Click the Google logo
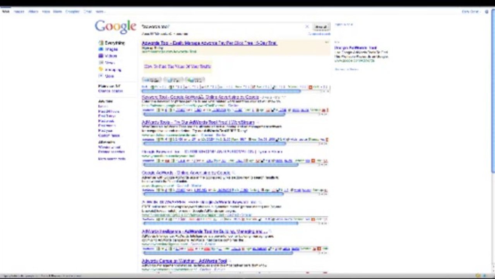The height and width of the screenshot is (279, 495). [115, 27]
